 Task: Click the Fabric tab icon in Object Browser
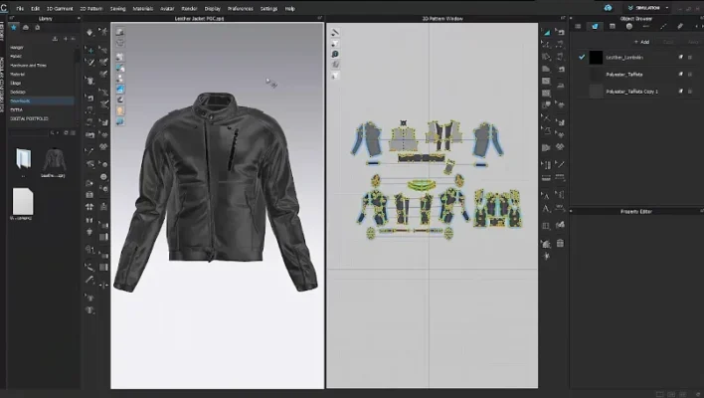tap(595, 27)
